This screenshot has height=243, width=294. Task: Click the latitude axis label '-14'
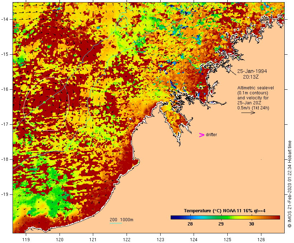coord(4,19)
